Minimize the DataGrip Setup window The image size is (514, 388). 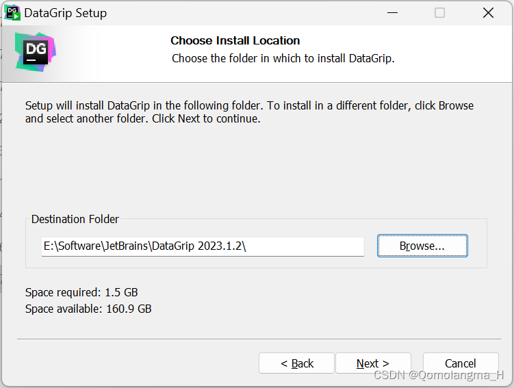click(392, 13)
